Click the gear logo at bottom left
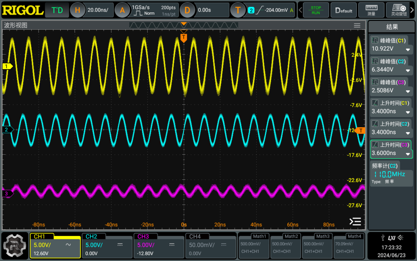This screenshot has height=261, width=417. [x=15, y=246]
